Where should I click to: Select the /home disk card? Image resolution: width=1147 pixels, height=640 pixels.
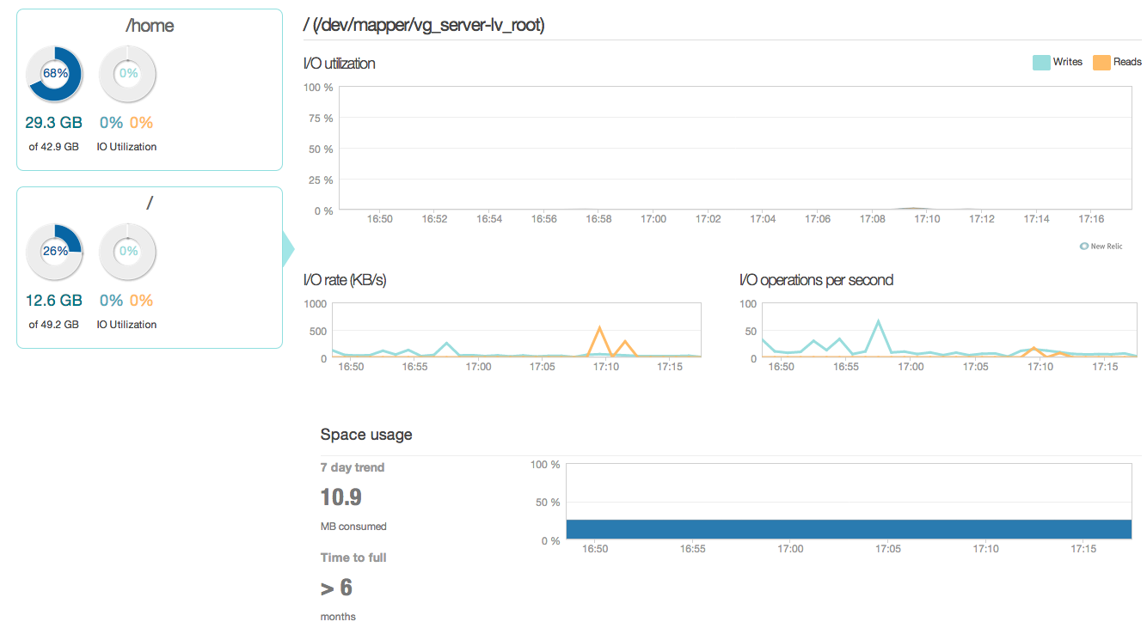pos(150,89)
